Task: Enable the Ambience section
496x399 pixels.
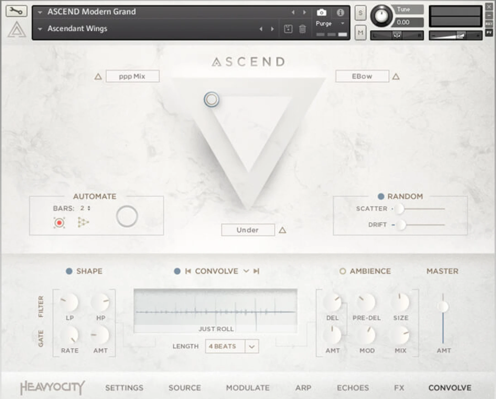Action: tap(343, 271)
